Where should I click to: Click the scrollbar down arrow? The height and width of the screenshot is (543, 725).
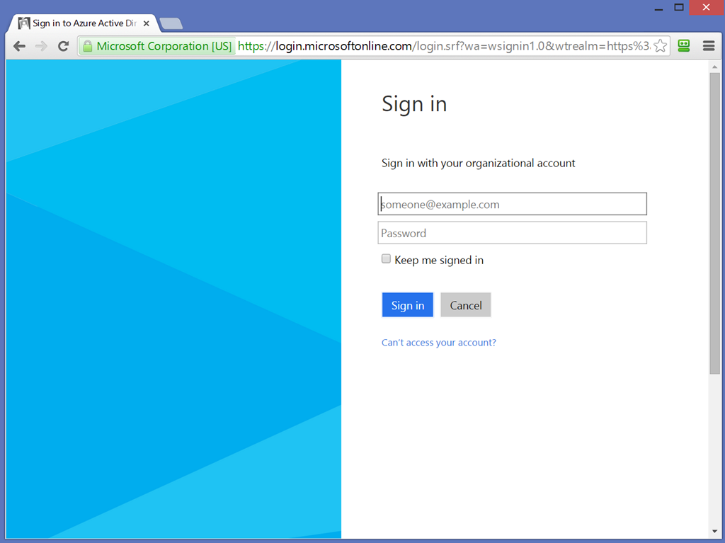715,532
